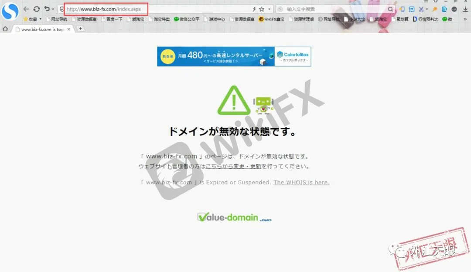Open the 游戏中心 bookmark

(215, 19)
